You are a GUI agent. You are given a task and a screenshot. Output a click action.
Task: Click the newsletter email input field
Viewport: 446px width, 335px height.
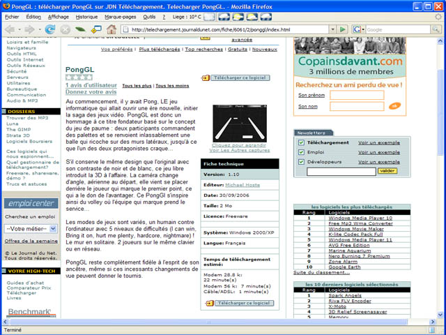tap(341, 171)
